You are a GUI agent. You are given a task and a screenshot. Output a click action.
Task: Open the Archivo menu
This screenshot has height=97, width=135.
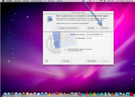pos(17,1)
